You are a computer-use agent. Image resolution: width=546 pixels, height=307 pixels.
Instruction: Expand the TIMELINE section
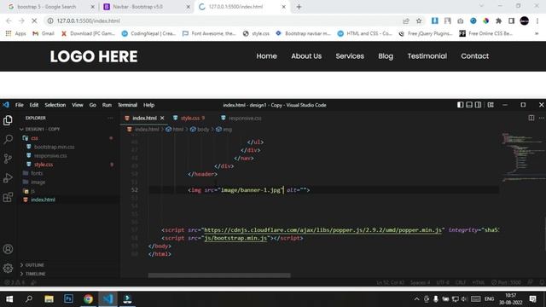coord(35,274)
